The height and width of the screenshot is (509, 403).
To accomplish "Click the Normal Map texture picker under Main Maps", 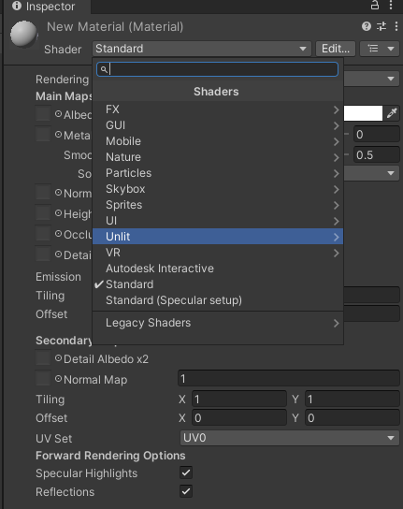I will coord(58,193).
